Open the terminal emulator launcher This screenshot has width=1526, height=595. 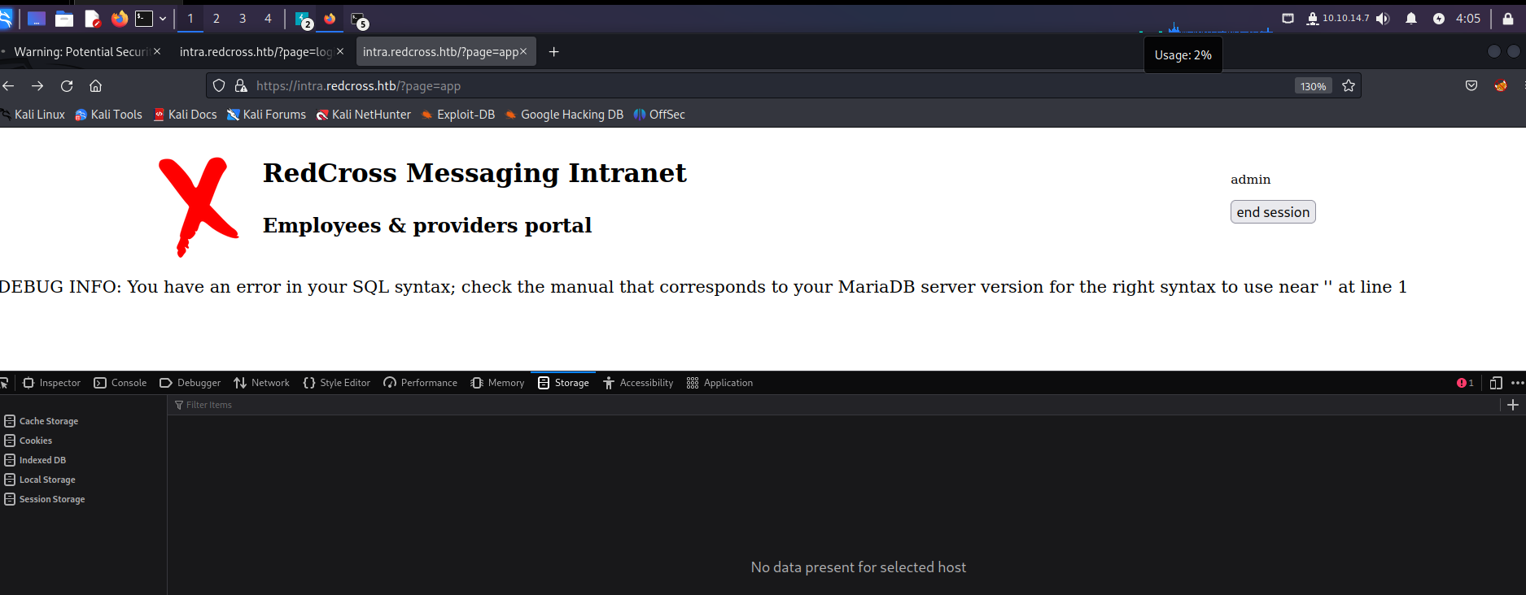144,18
